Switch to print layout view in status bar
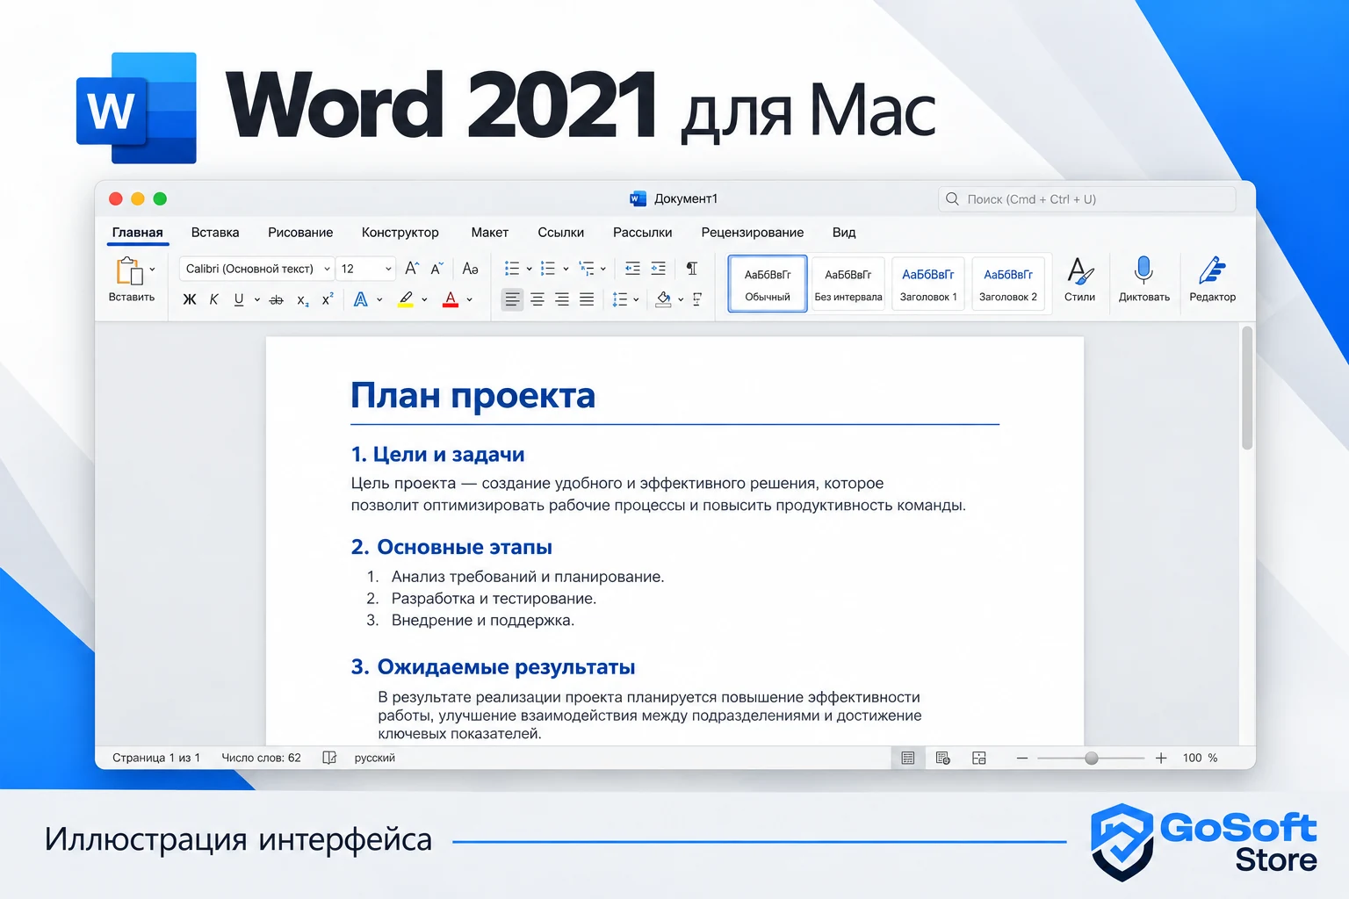This screenshot has height=899, width=1349. pyautogui.click(x=908, y=758)
